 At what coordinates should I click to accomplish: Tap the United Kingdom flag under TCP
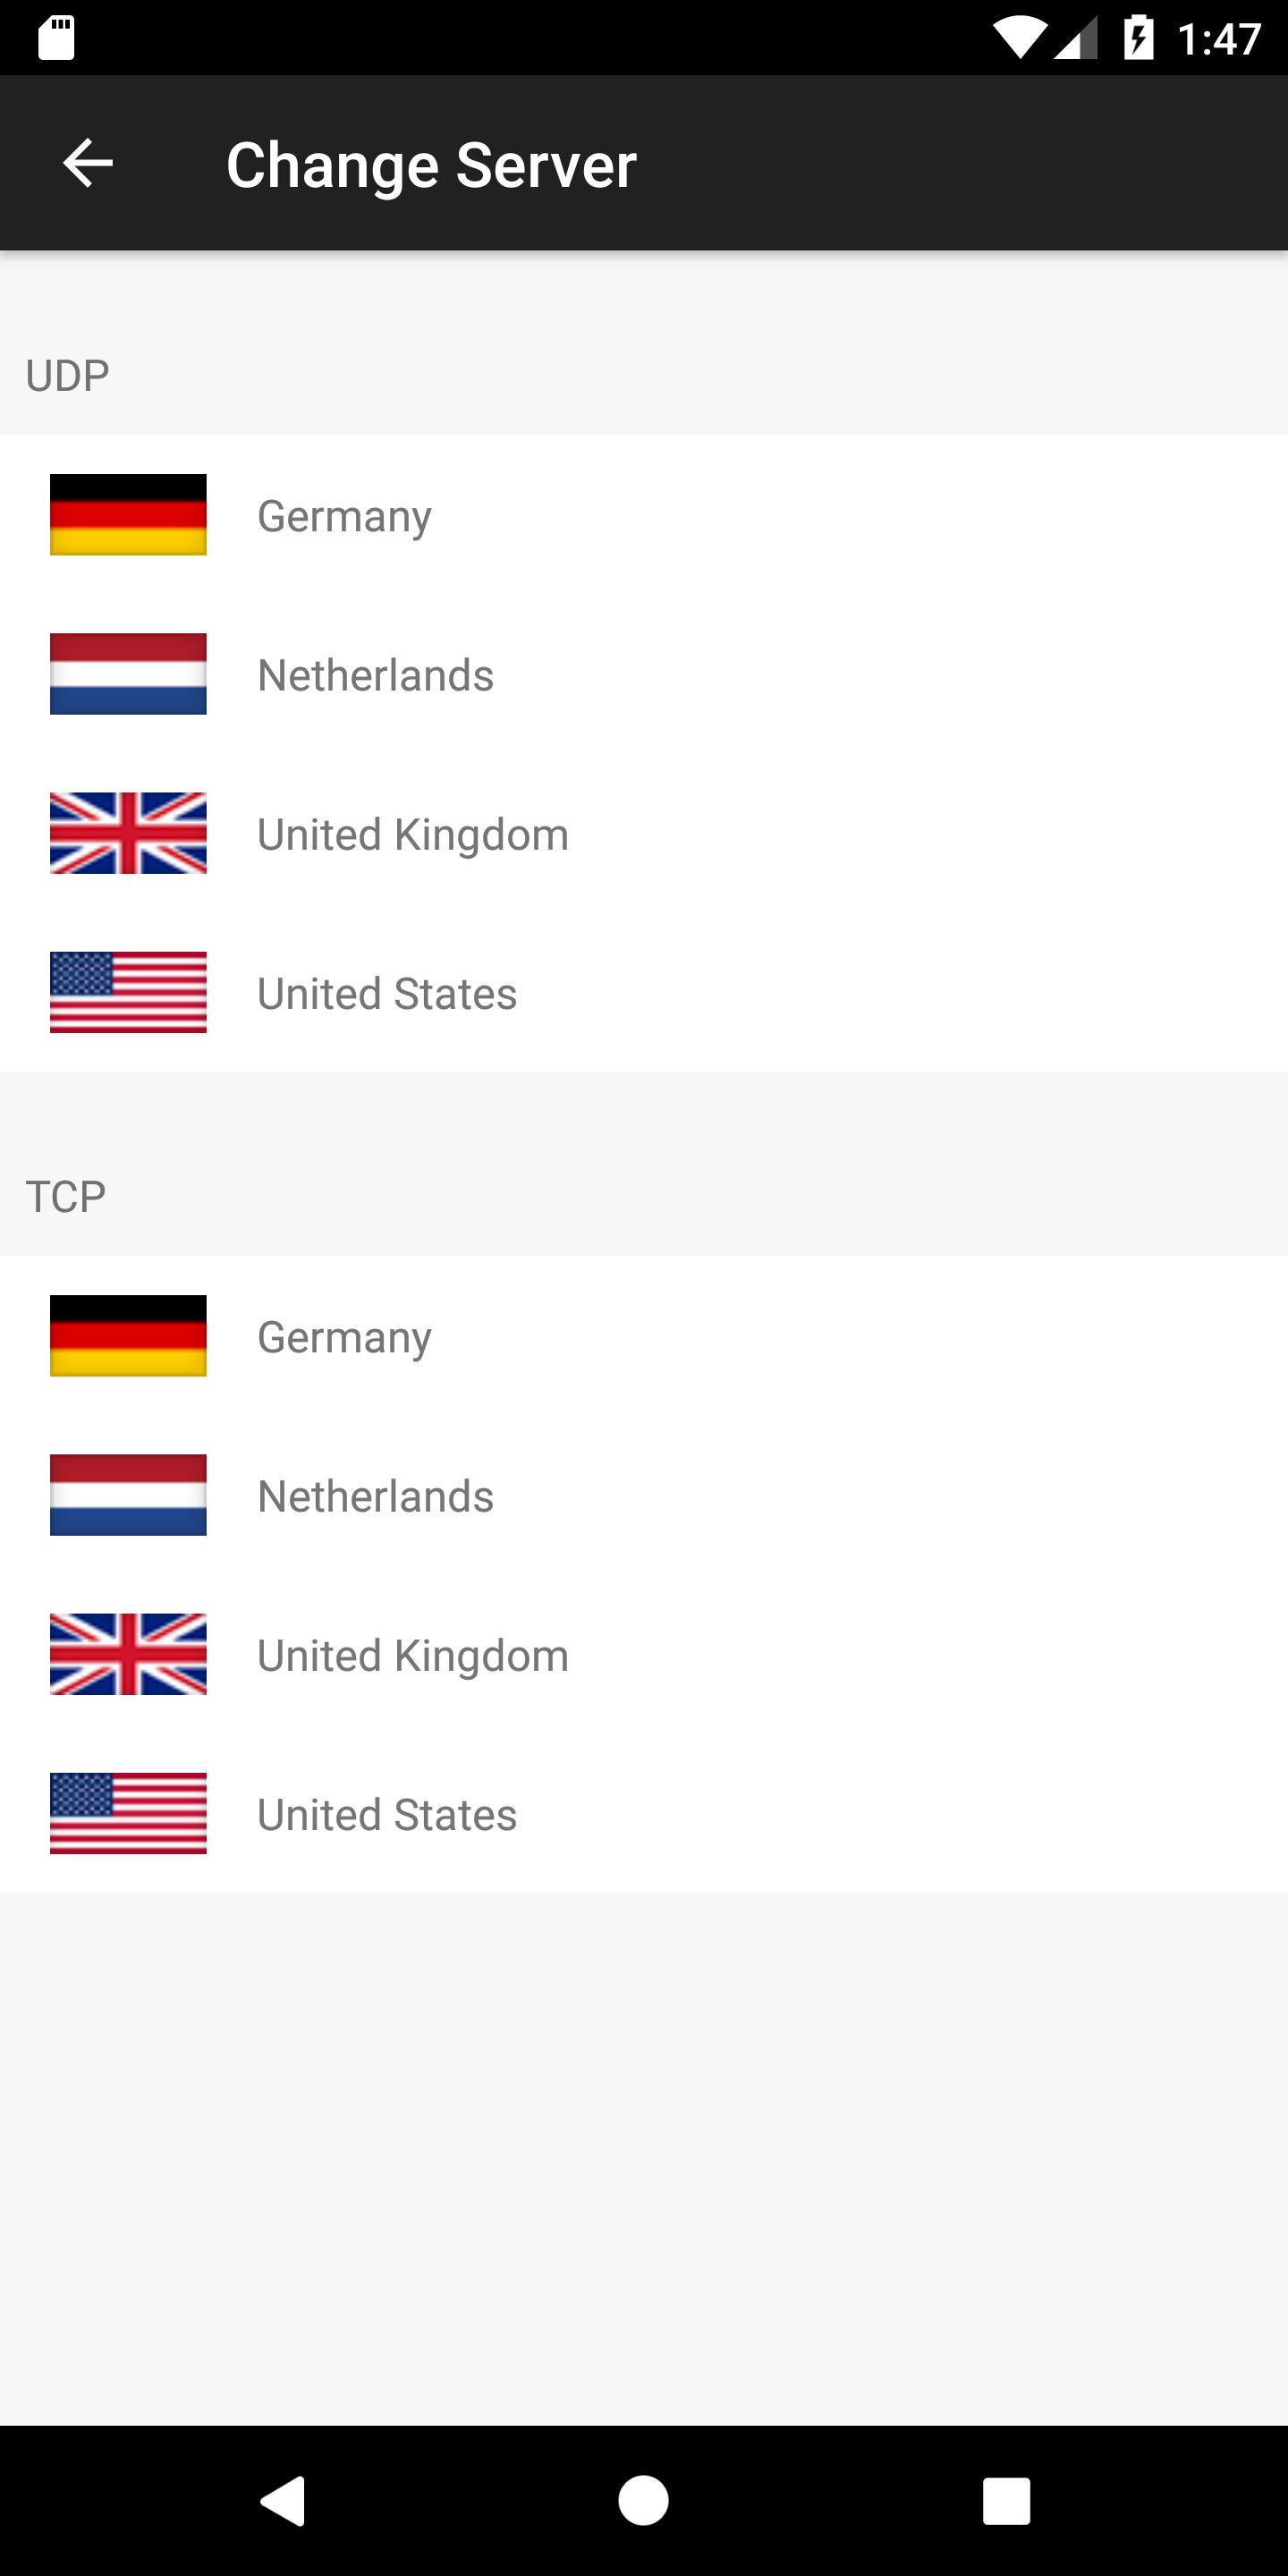128,1654
